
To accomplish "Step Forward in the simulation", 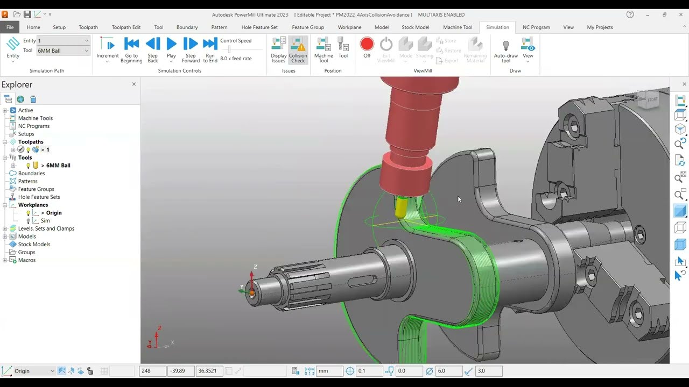I will (191, 50).
